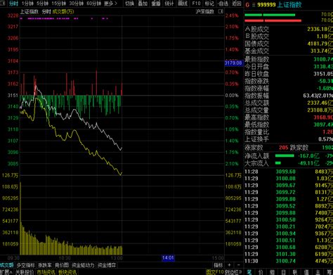Click the 3179.08 price axis label
The height and width of the screenshot is (275, 333).
(x=233, y=63)
